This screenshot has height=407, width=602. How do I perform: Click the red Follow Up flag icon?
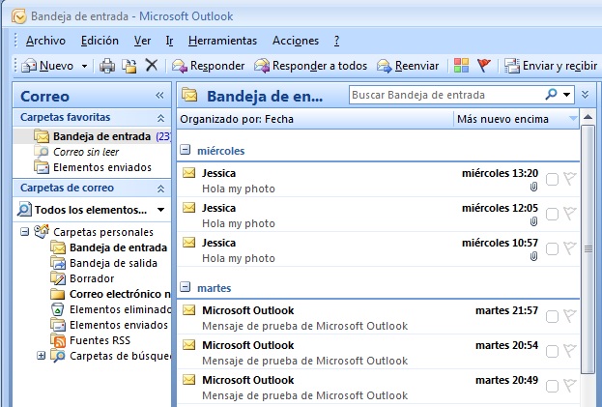[x=484, y=66]
